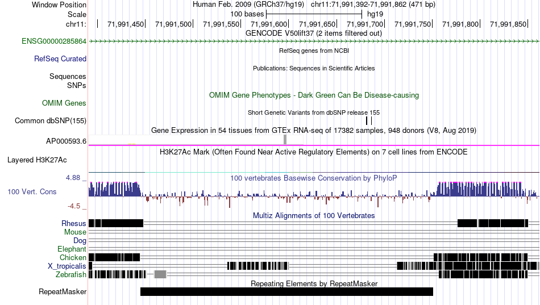
Task: Click the left dbSNP variant tick mark
Action: pos(367,120)
